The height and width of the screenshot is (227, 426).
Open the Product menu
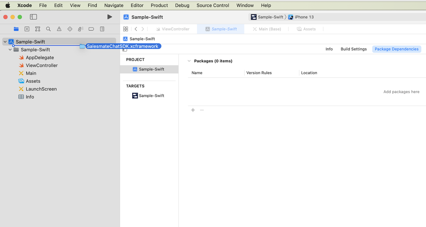(x=159, y=5)
